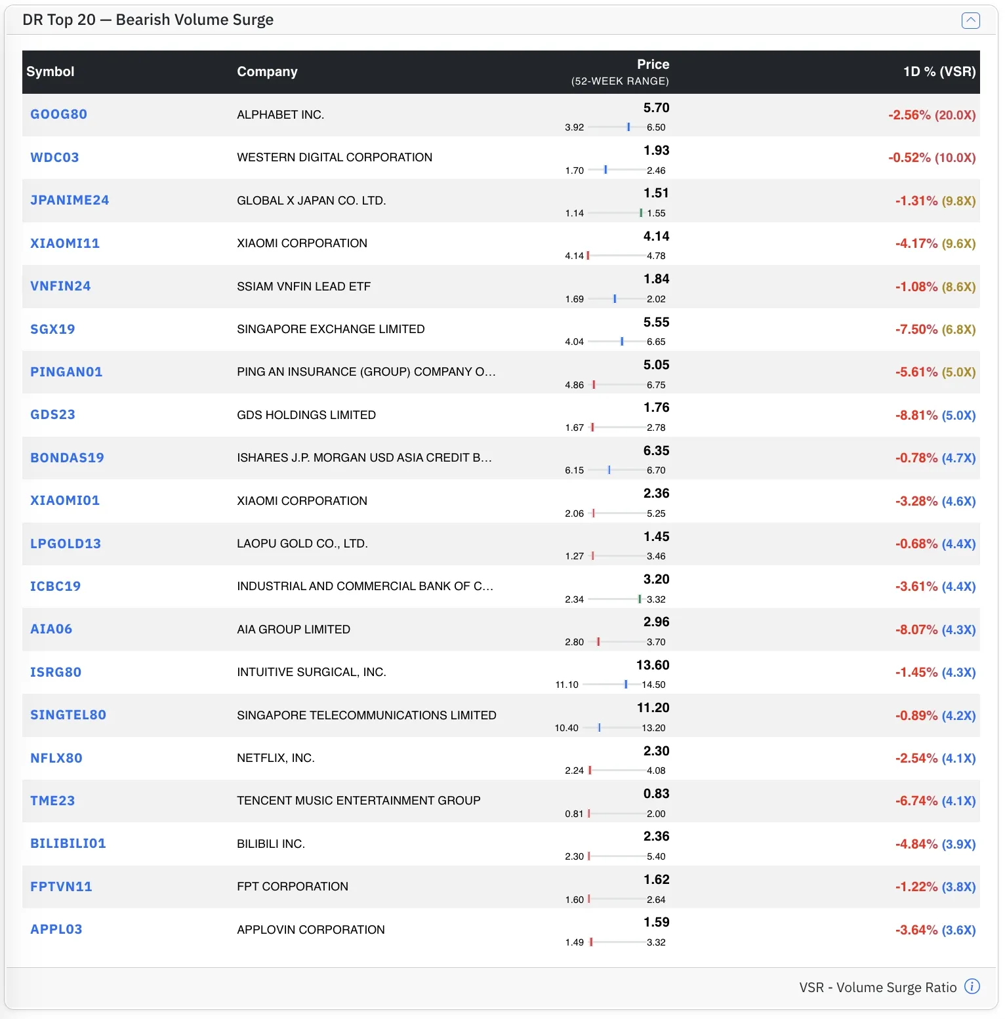Screen dimensions: 1005x1019
Task: Click SINGAPORE EXCHANGE LIMITED company name
Action: pos(331,329)
